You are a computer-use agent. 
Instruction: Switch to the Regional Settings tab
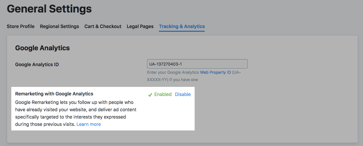(x=59, y=27)
